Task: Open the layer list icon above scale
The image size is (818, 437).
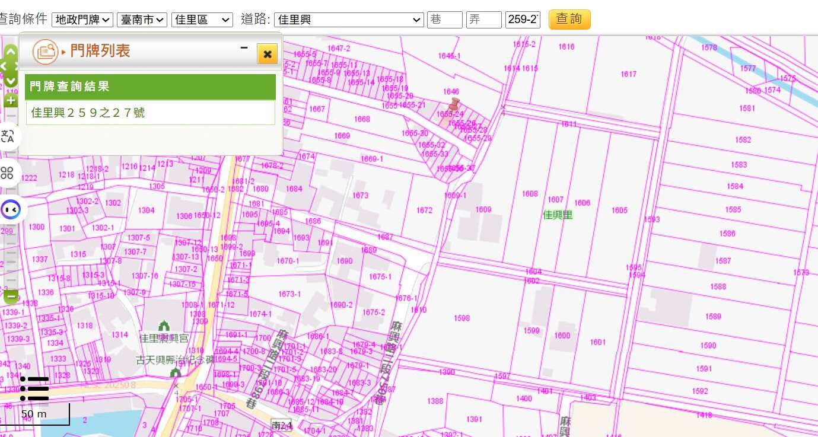Action: click(34, 388)
